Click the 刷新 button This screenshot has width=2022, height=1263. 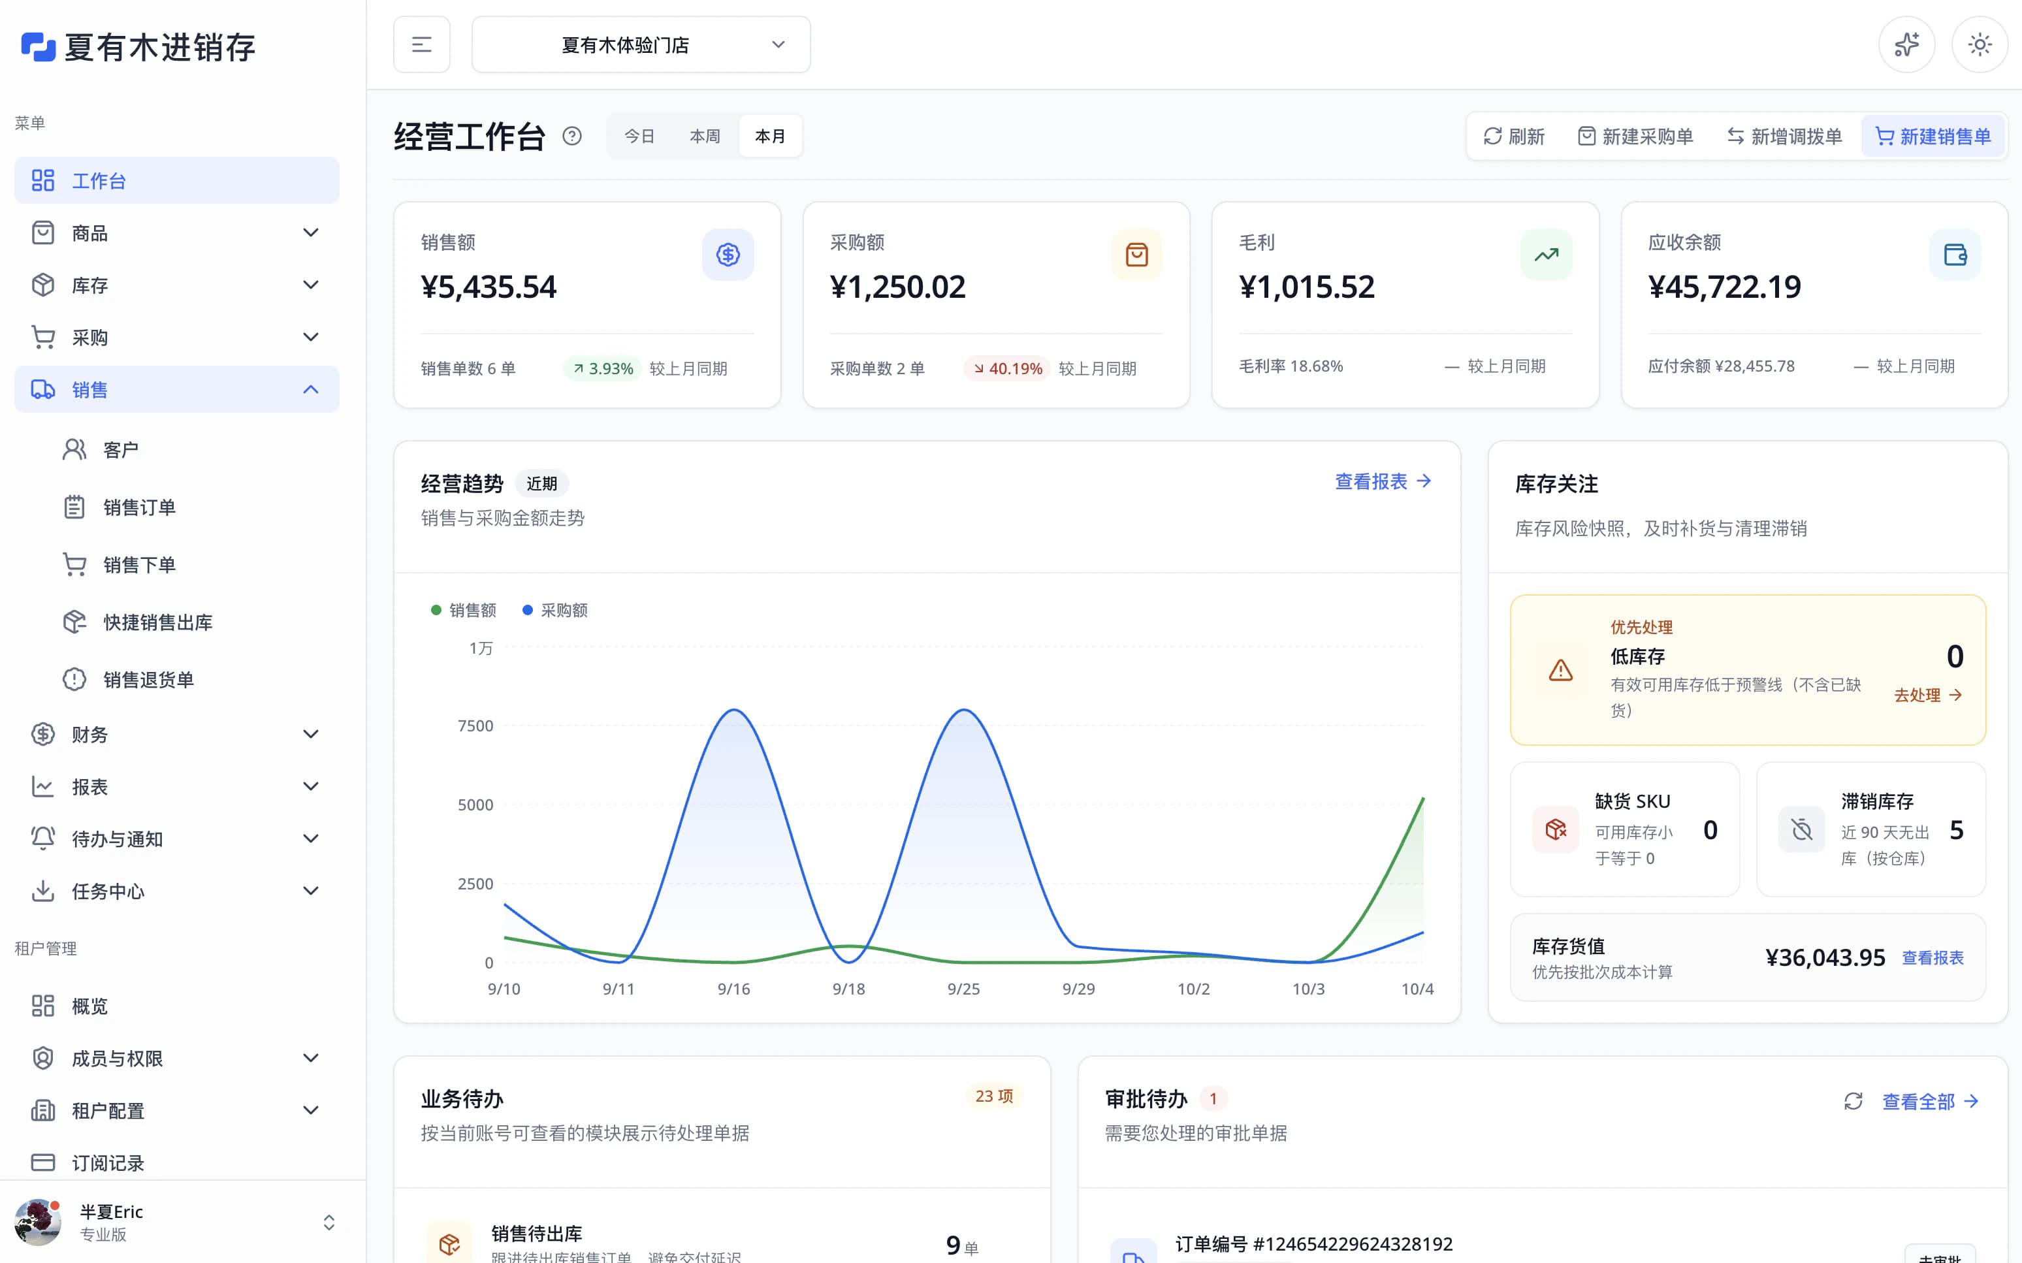point(1513,136)
